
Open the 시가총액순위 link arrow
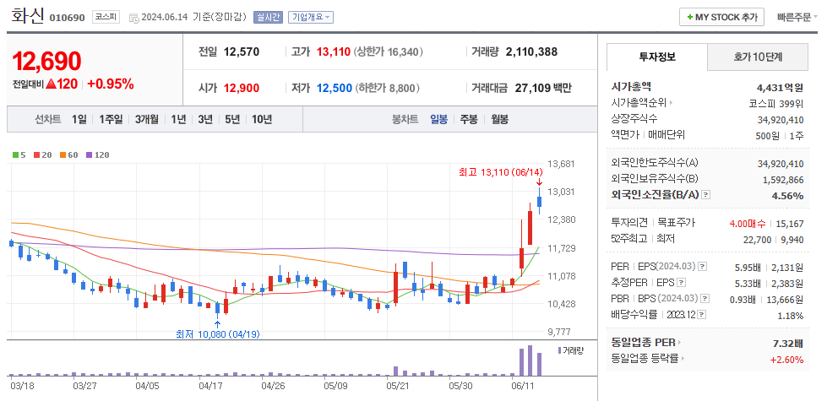671,103
